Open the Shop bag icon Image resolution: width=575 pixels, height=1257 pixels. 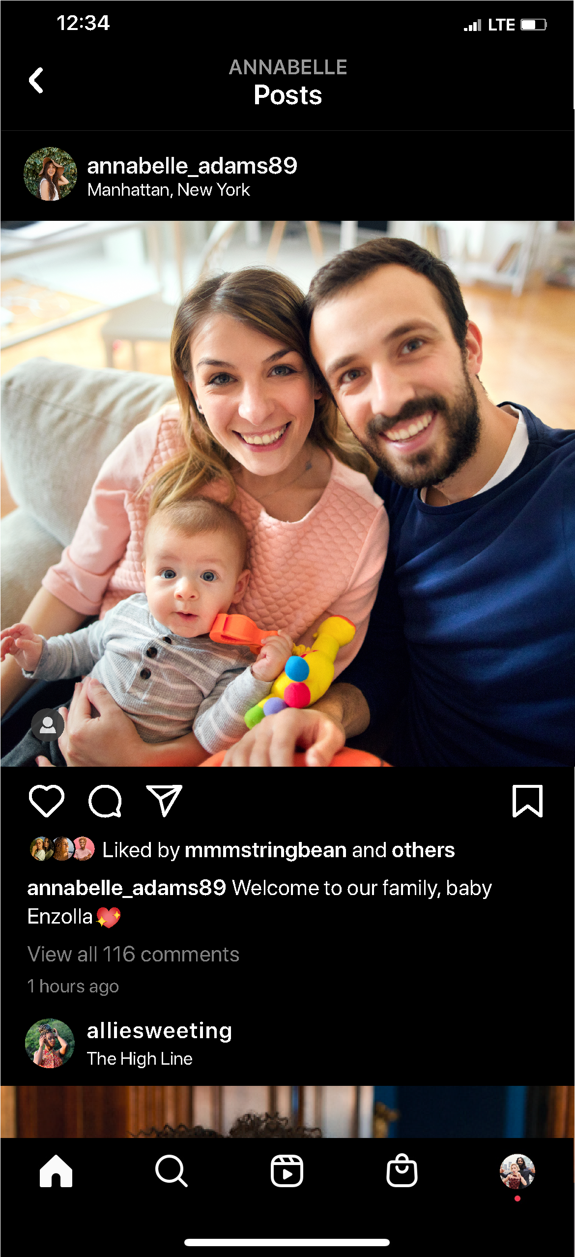[402, 1170]
